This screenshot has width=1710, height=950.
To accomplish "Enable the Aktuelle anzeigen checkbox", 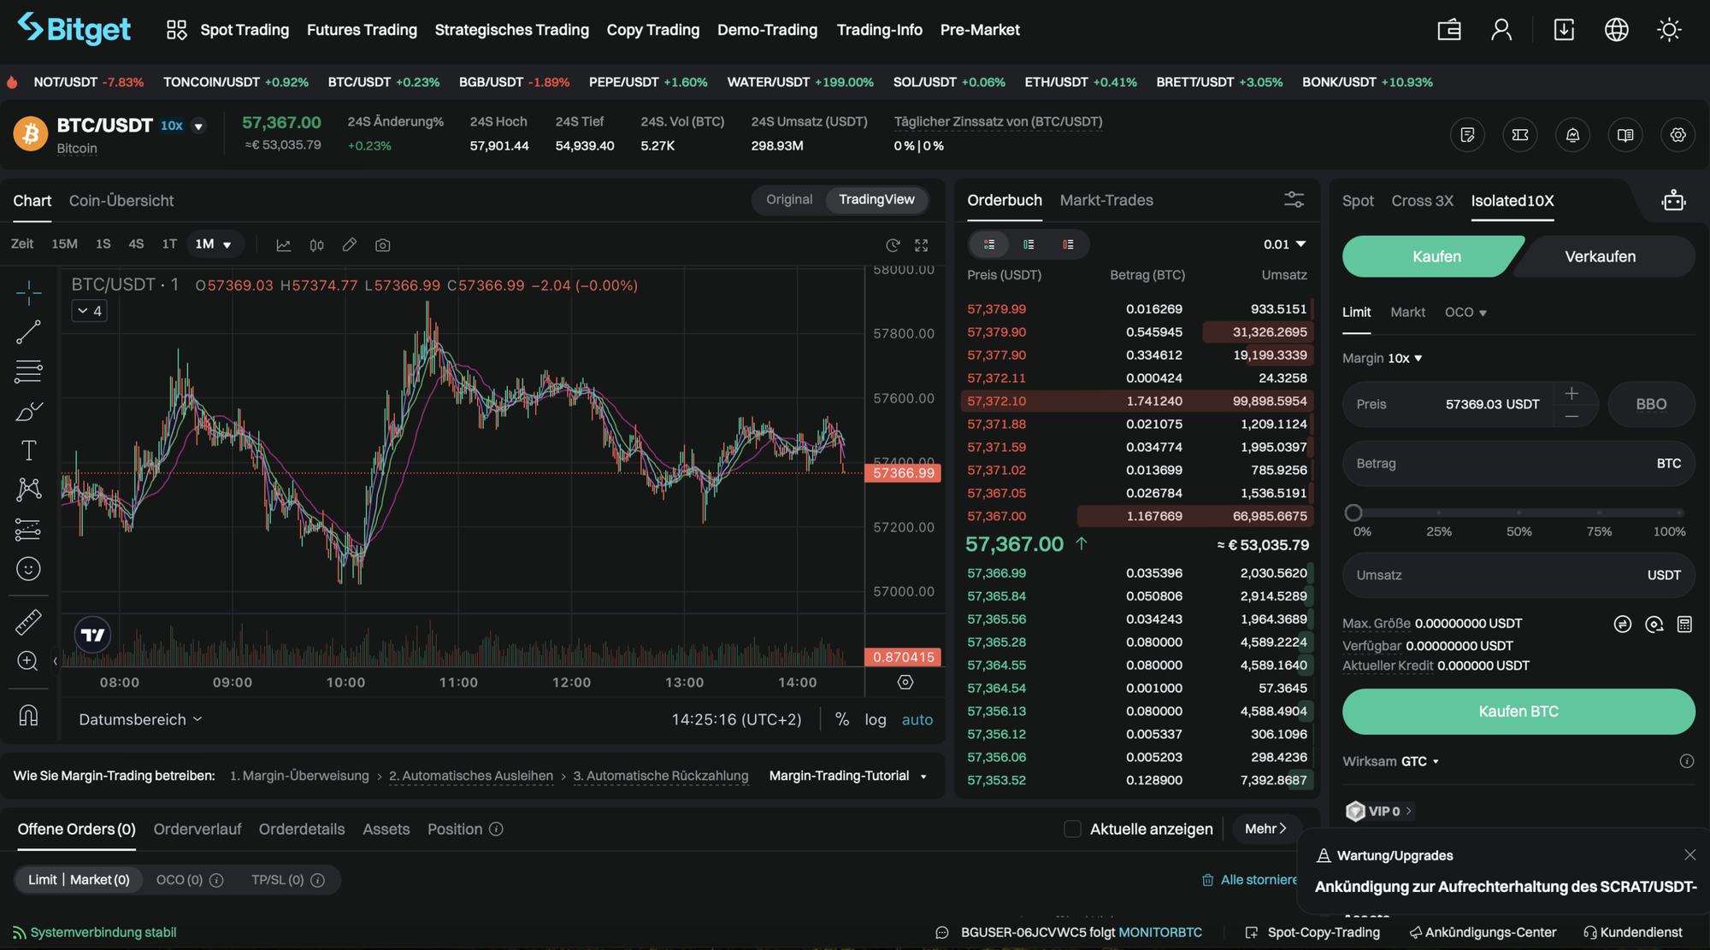I will pyautogui.click(x=1072, y=829).
